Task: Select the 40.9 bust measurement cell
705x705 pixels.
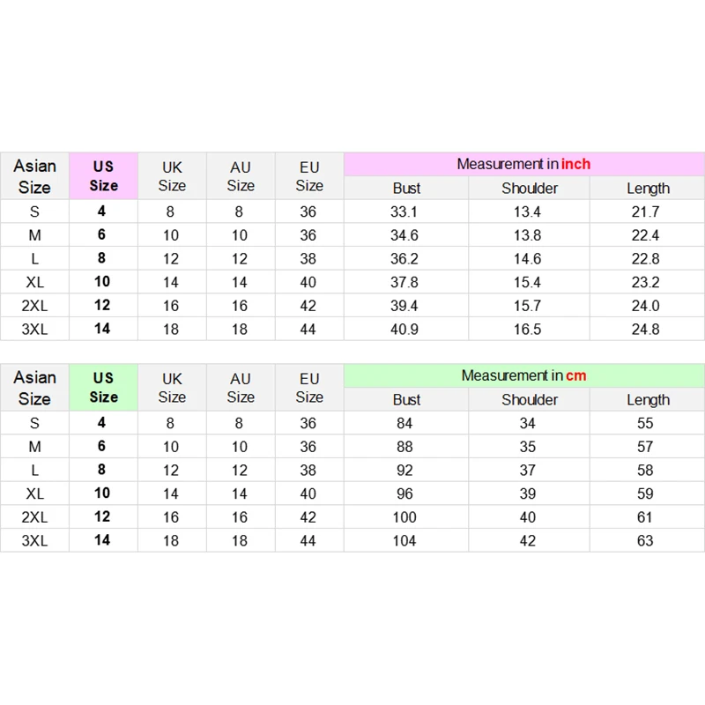Action: 404,330
